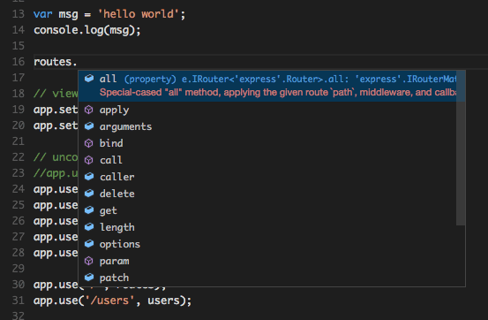
Task: Select the 'all' suggestion in autocomplete list
Action: click(267, 86)
